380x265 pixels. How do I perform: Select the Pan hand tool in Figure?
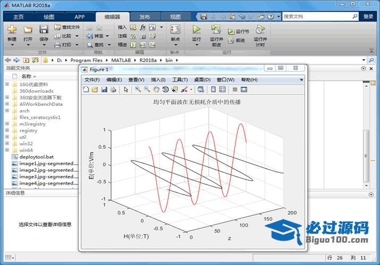pyautogui.click(x=156, y=90)
